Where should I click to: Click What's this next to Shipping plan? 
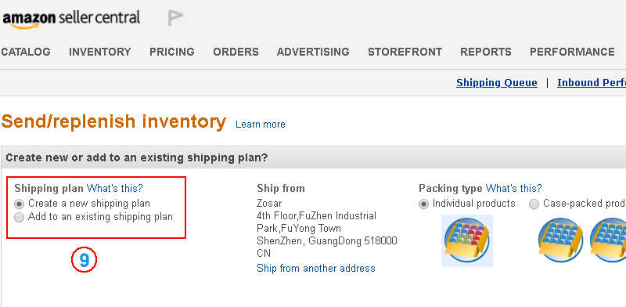tap(114, 188)
